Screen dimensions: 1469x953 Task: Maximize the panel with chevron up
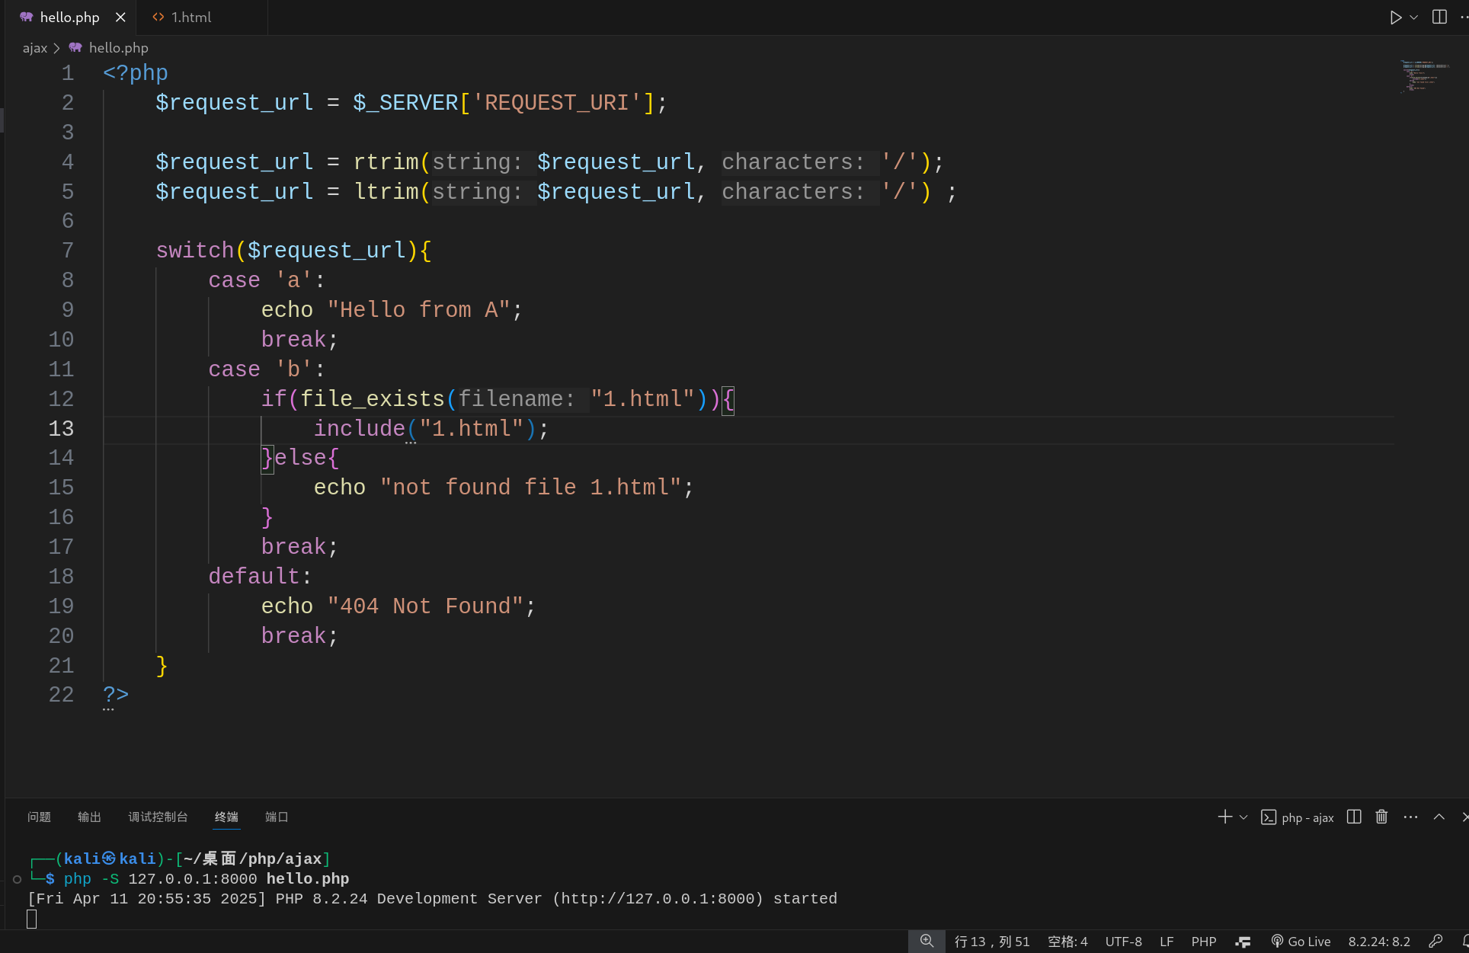(x=1439, y=817)
